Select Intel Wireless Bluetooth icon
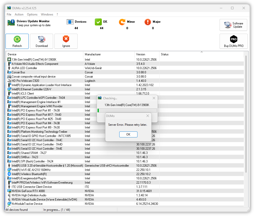Viewport: 254px width, 216px height. [9, 174]
